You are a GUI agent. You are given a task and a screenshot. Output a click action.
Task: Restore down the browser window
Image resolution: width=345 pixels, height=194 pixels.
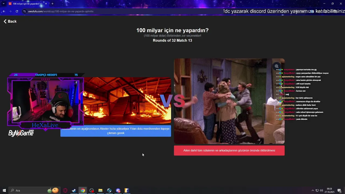coord(332,4)
